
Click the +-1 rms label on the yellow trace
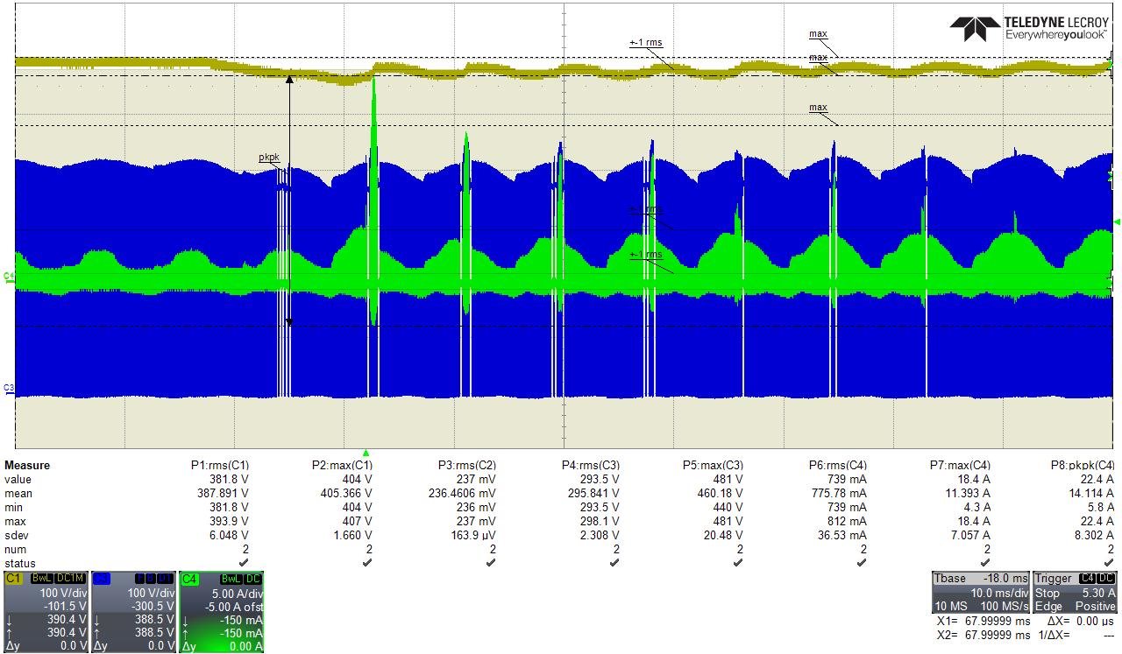(646, 42)
